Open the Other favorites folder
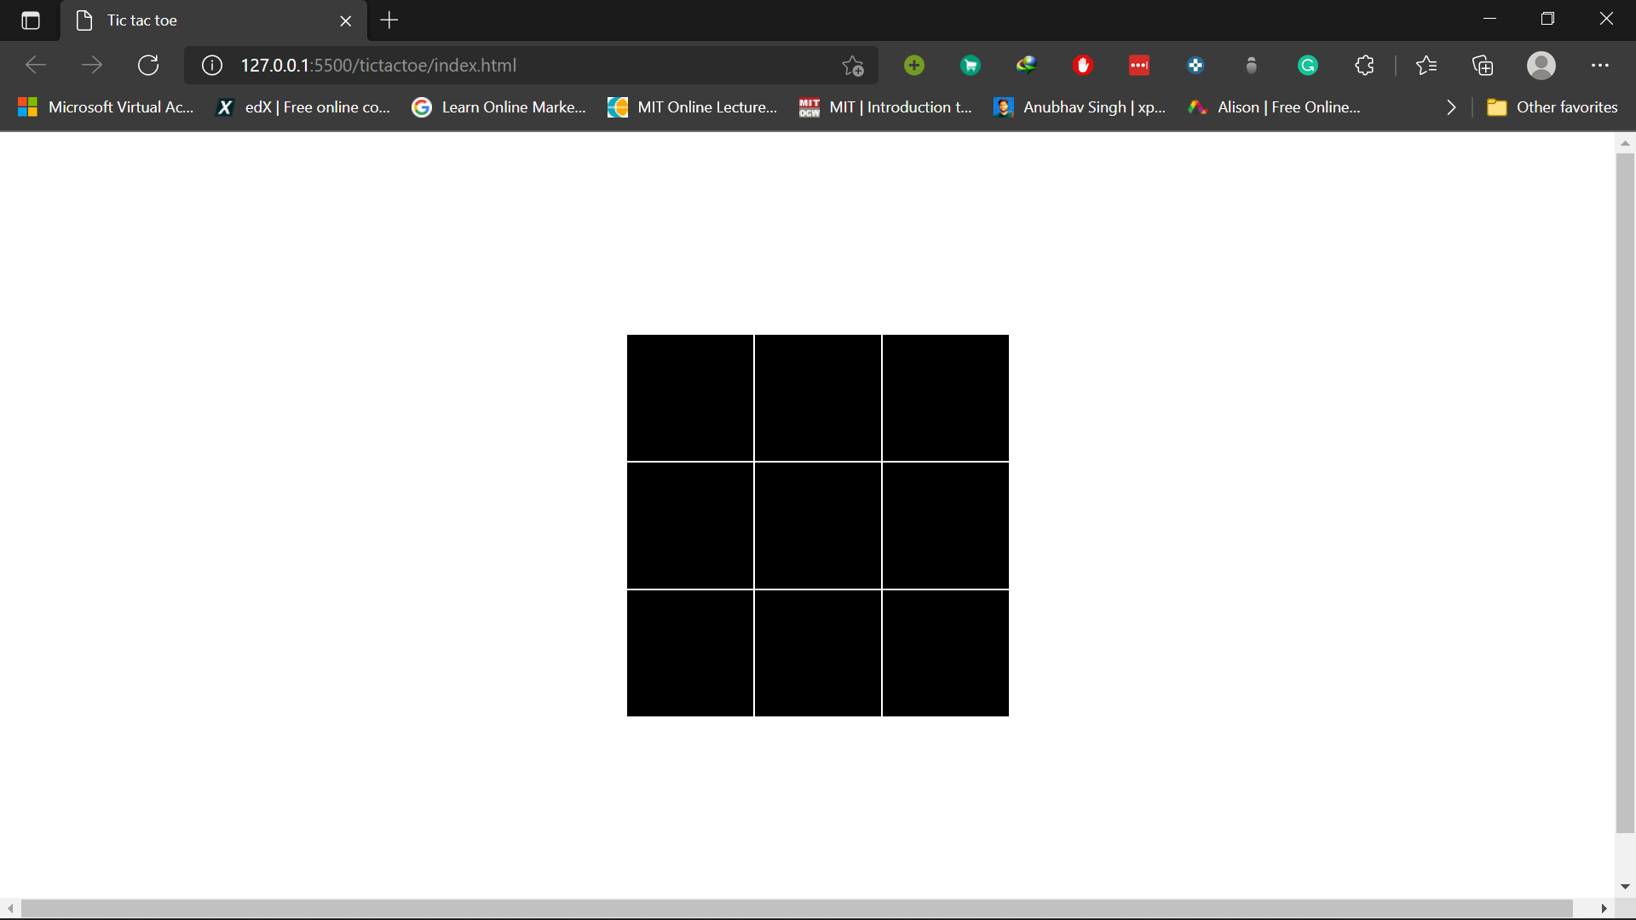The image size is (1636, 920). point(1552,107)
